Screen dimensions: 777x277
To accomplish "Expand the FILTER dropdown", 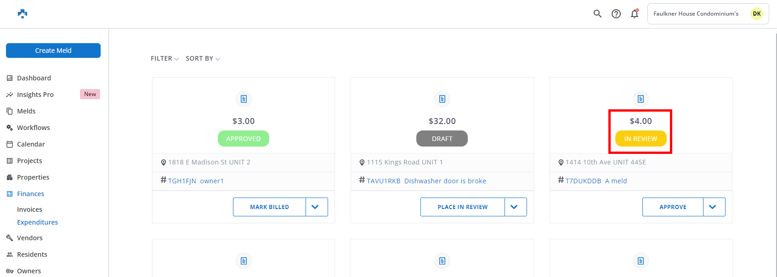I will (x=164, y=58).
